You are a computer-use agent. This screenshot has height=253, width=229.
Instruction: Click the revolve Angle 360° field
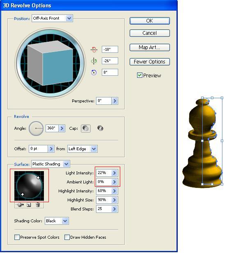point(52,128)
